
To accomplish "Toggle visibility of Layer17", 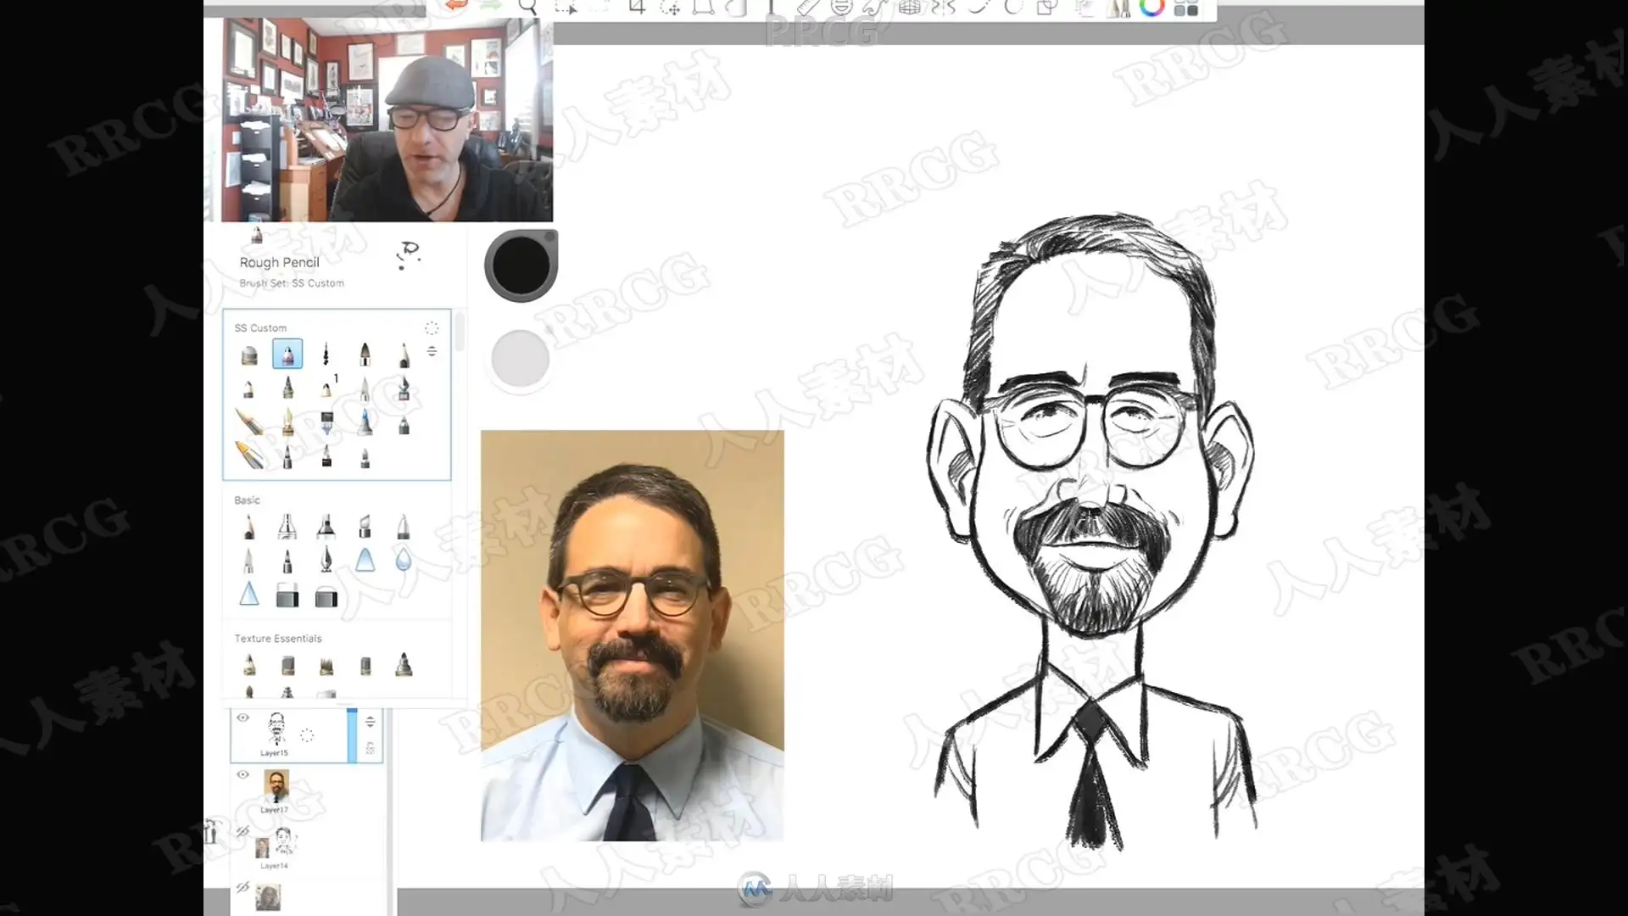I will click(243, 774).
